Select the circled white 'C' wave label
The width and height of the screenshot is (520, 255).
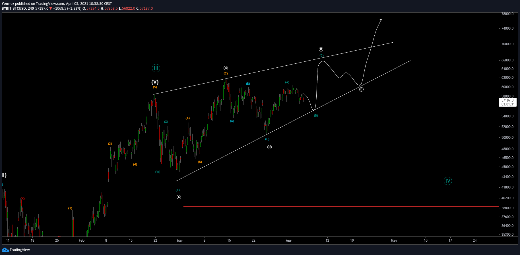pyautogui.click(x=269, y=147)
